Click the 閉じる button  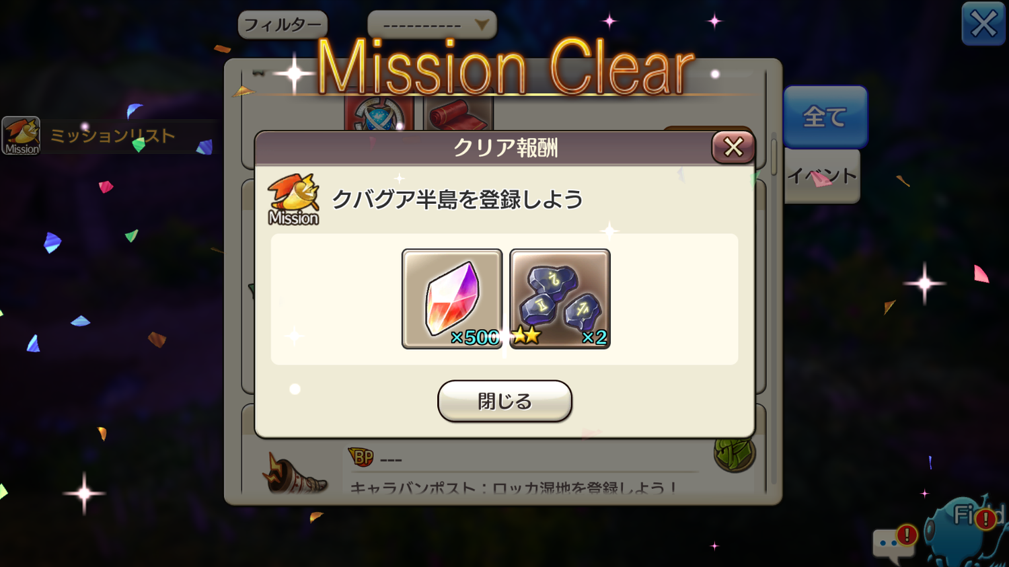(x=504, y=401)
